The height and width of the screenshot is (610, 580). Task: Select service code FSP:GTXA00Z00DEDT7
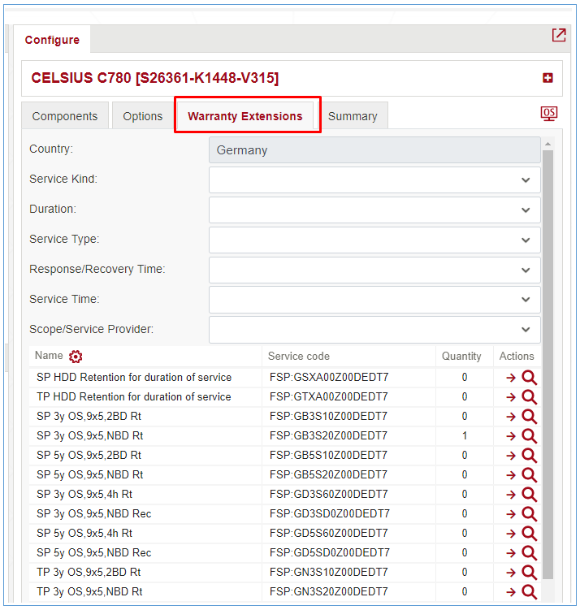[x=329, y=397]
